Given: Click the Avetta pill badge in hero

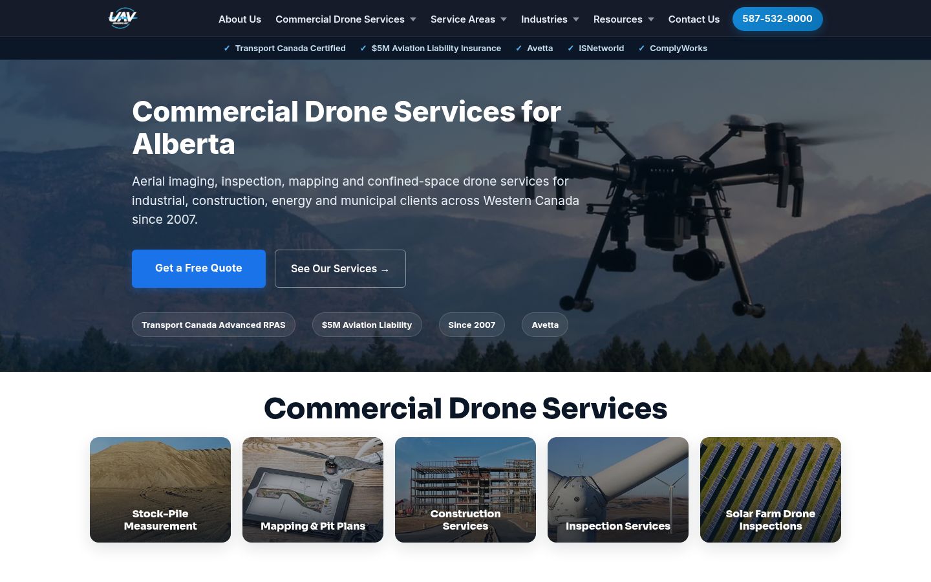Looking at the screenshot, I should pos(545,325).
